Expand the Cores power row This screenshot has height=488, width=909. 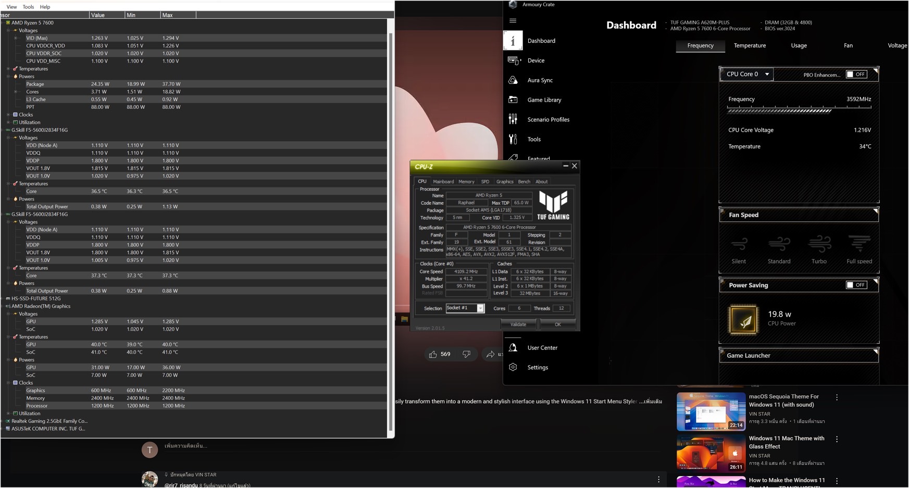pos(16,92)
